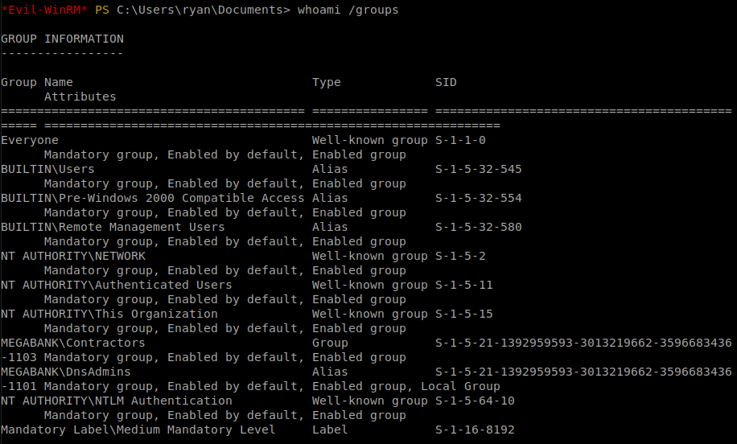The image size is (737, 444).
Task: Click the "Attributes" header text
Action: pyautogui.click(x=80, y=97)
